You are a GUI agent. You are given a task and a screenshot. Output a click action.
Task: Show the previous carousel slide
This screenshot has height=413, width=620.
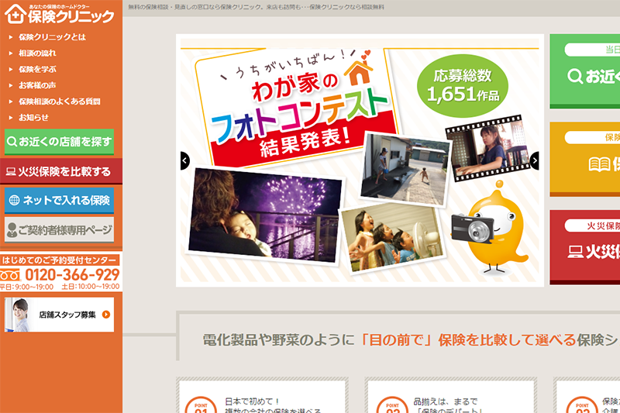pyautogui.click(x=184, y=160)
